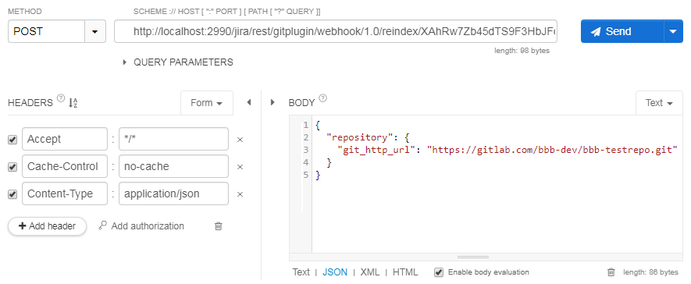This screenshot has height=284, width=691.
Task: Click the application/json value field
Action: tap(173, 193)
